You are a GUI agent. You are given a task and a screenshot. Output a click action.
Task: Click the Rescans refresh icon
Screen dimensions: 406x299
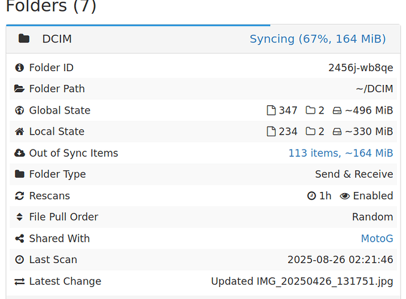(19, 196)
